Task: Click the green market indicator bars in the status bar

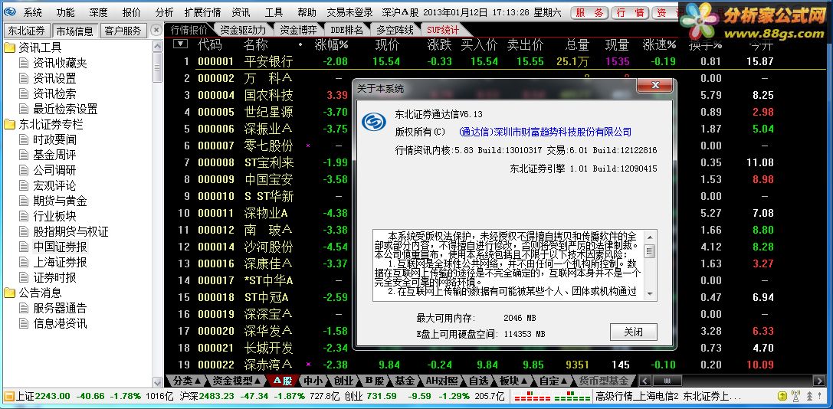Action: tap(572, 396)
